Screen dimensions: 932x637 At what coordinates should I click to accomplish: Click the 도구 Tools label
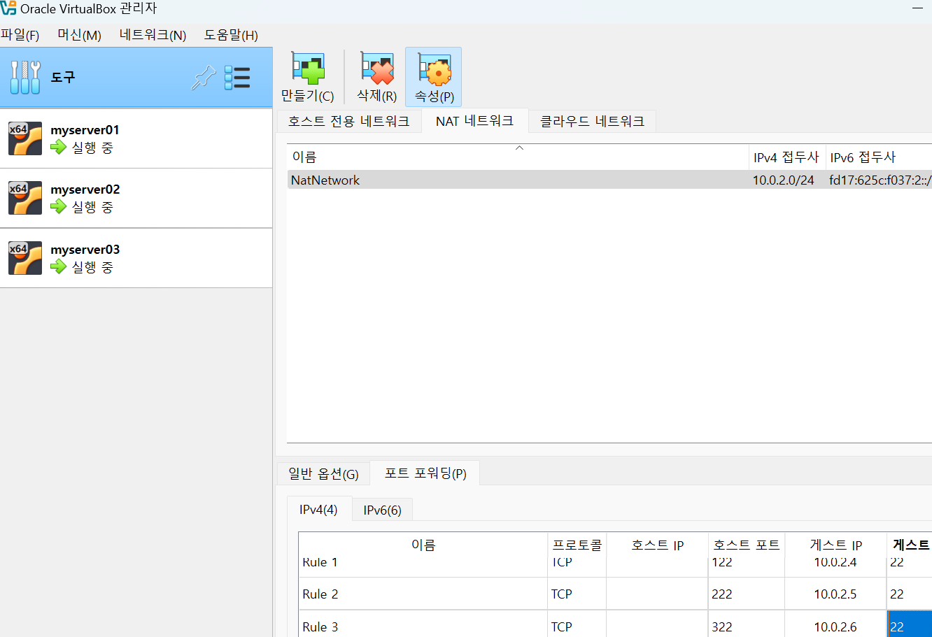62,77
